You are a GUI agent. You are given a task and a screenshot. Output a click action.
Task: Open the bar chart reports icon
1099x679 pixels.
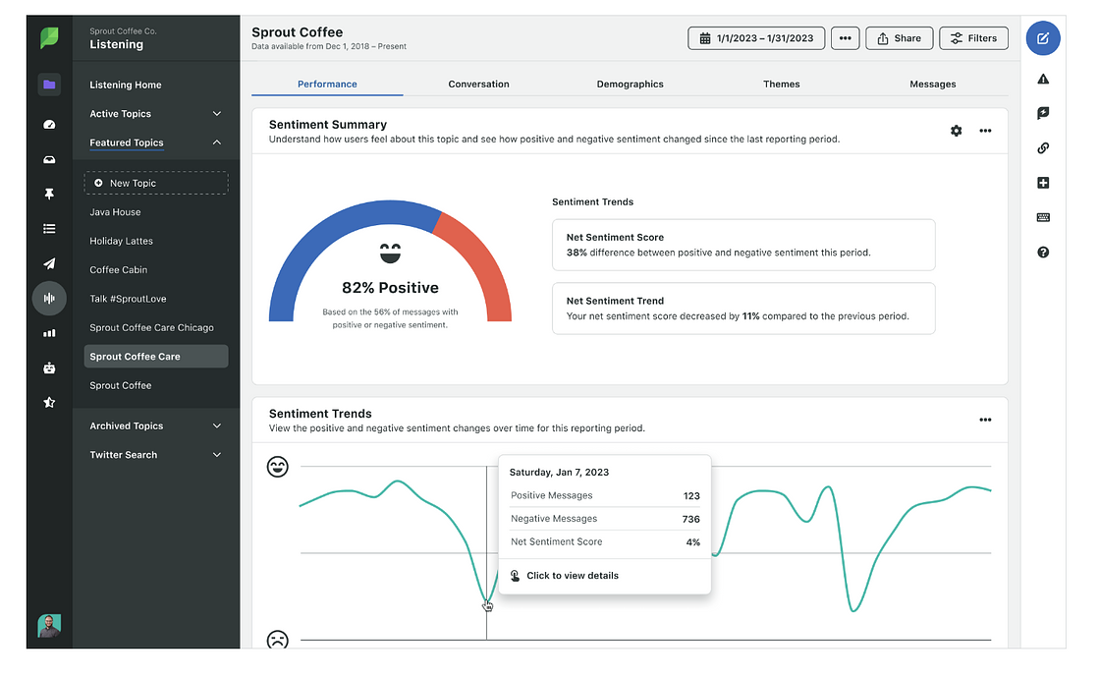click(x=49, y=333)
